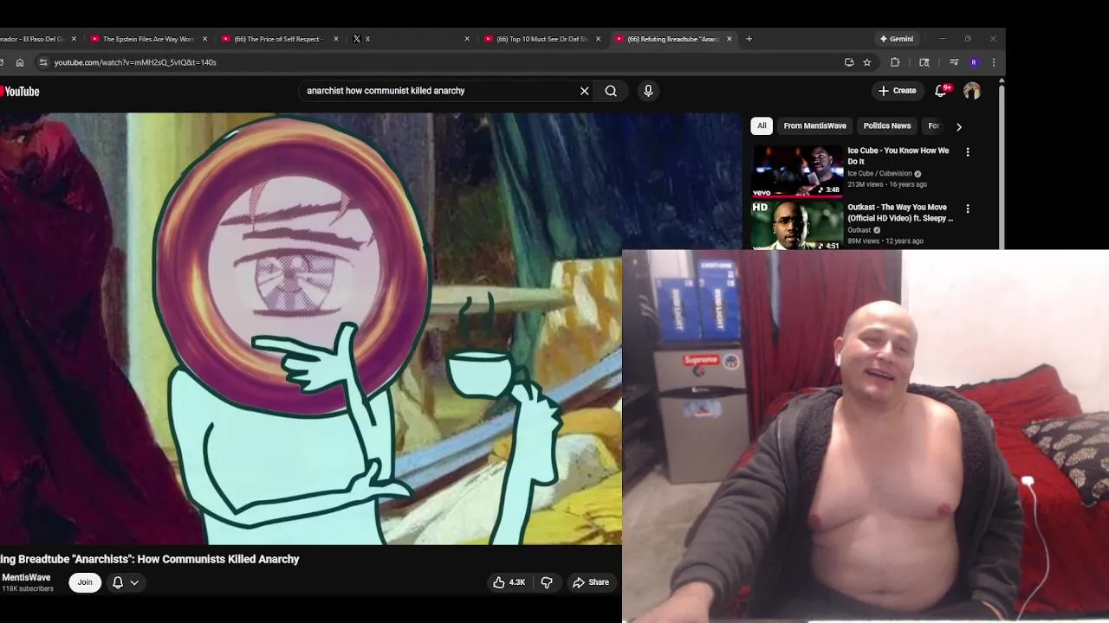Image resolution: width=1109 pixels, height=623 pixels.
Task: Close the X tab
Action: click(467, 39)
